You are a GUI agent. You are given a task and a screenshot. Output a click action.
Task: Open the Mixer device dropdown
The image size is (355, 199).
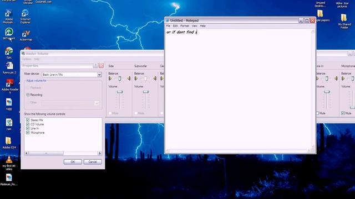[99, 75]
